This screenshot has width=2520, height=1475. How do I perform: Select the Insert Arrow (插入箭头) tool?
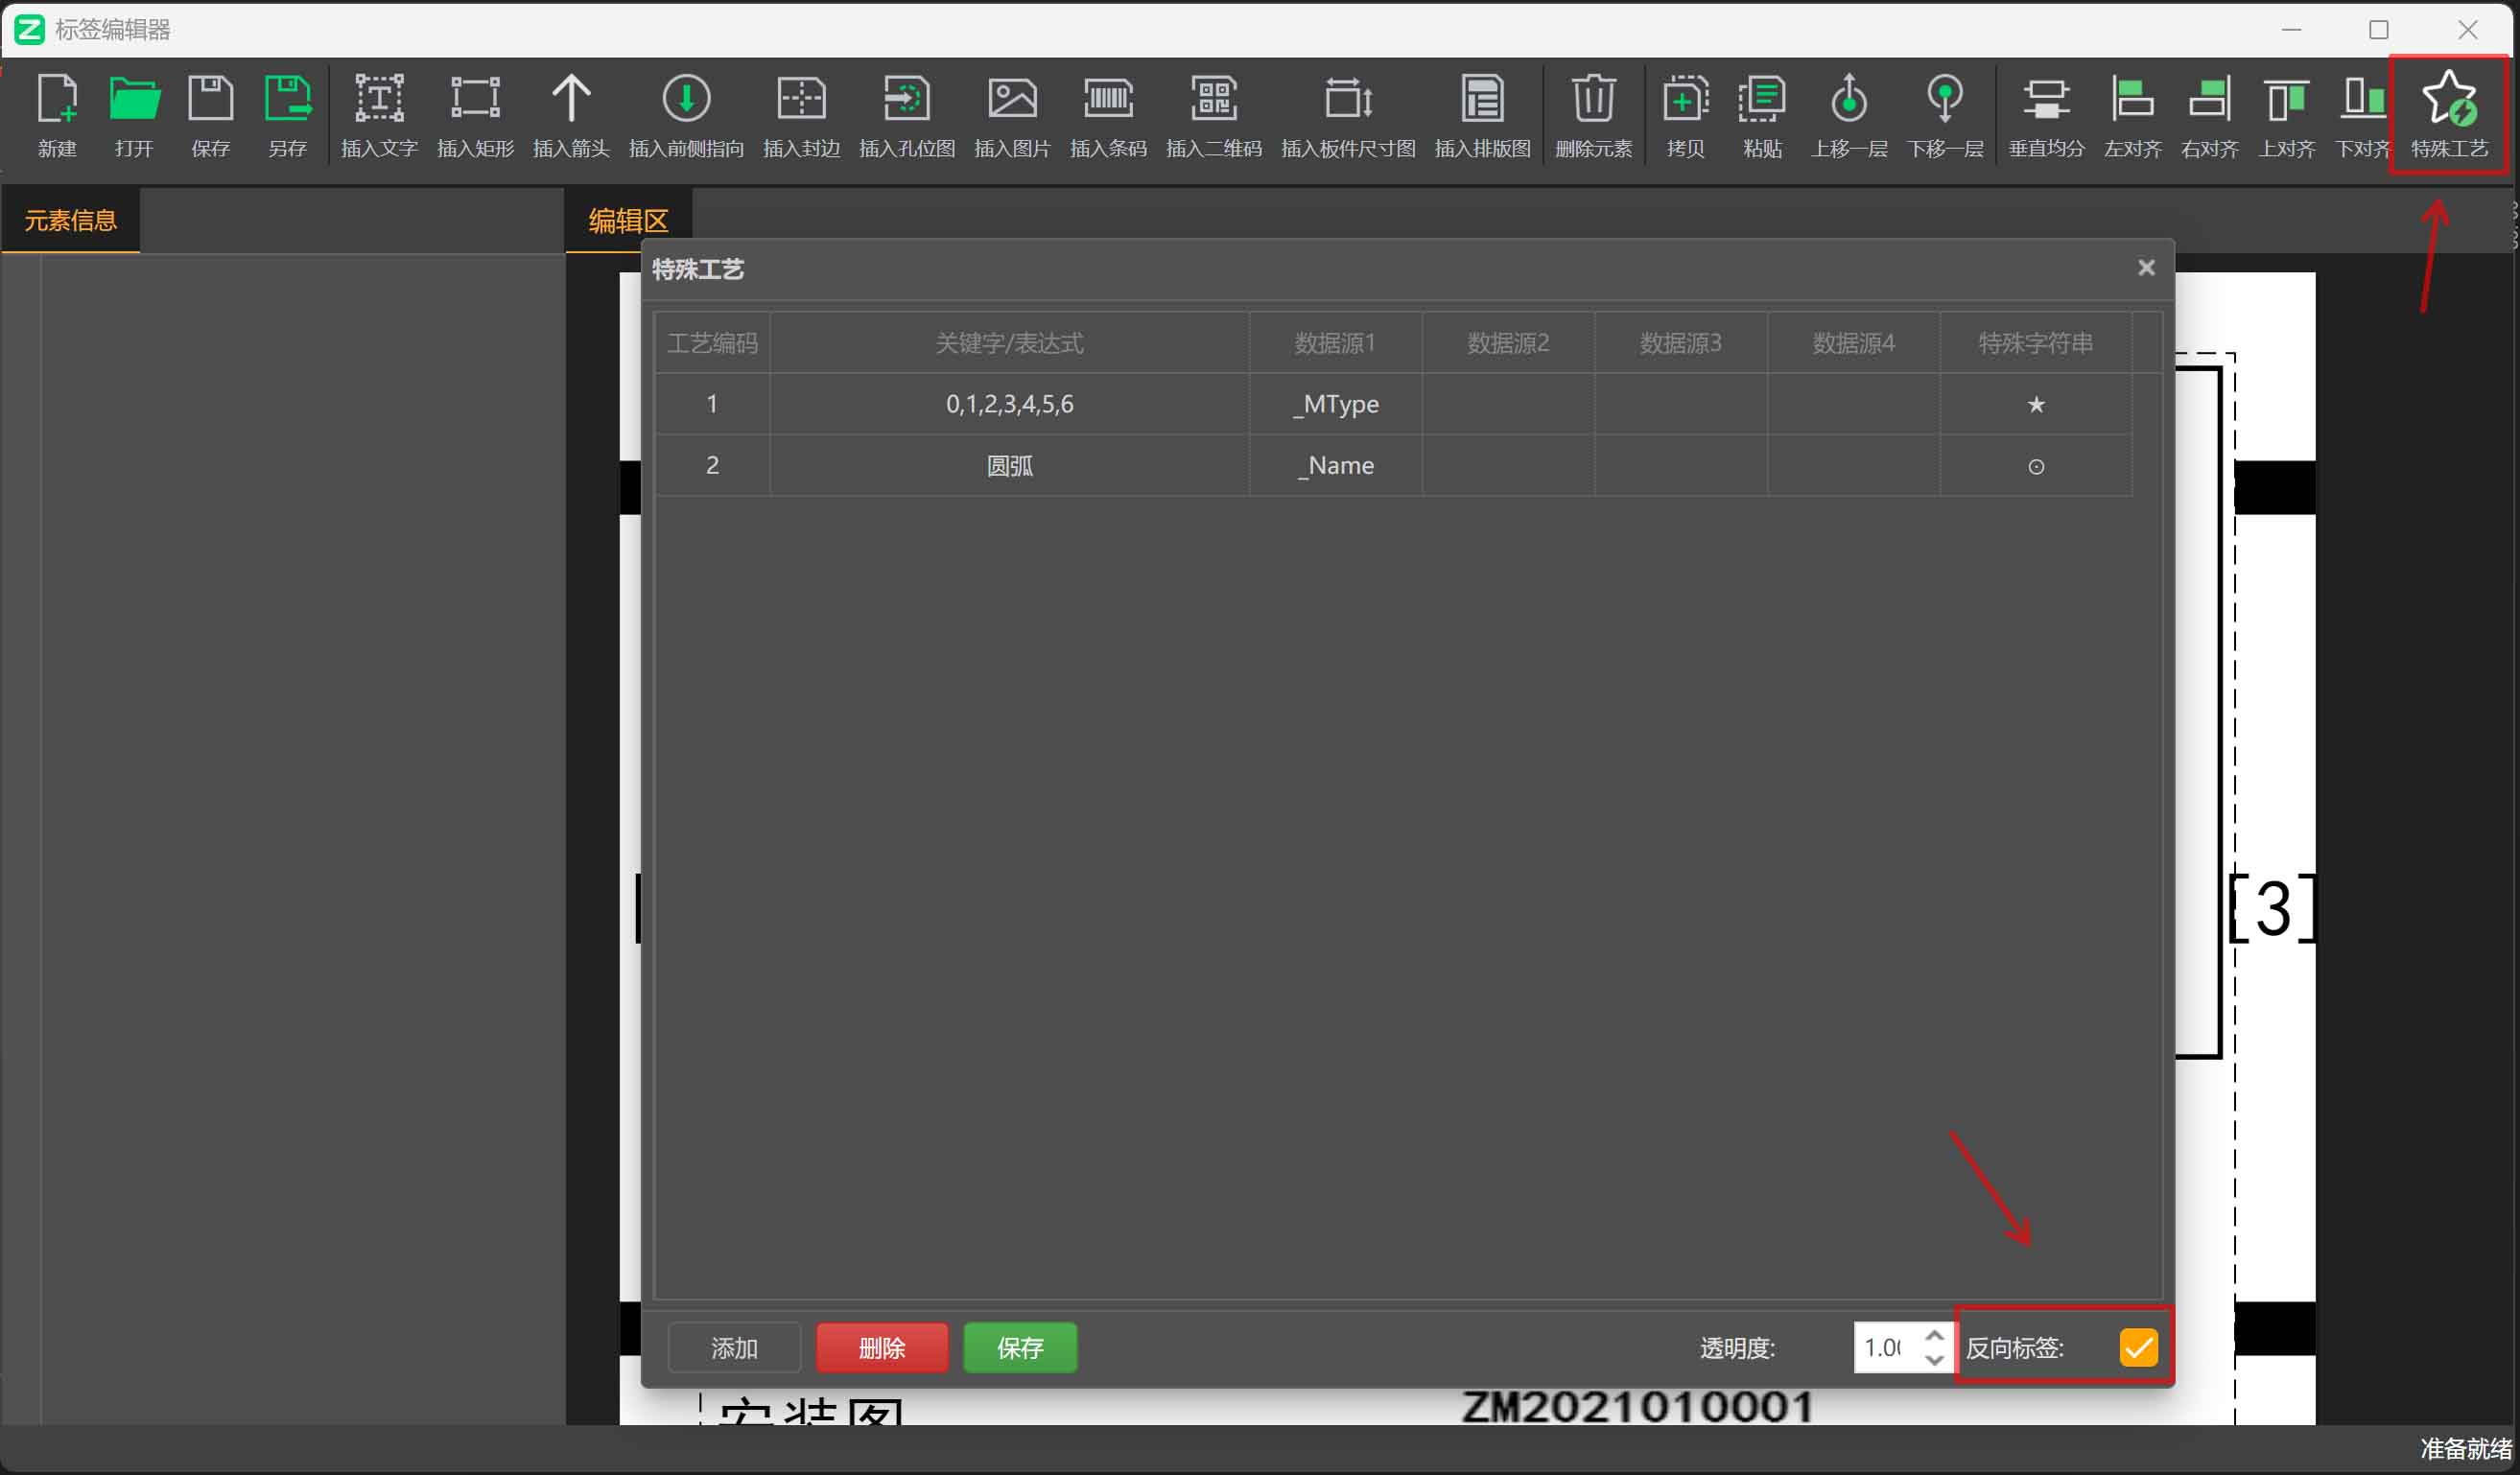click(x=571, y=99)
